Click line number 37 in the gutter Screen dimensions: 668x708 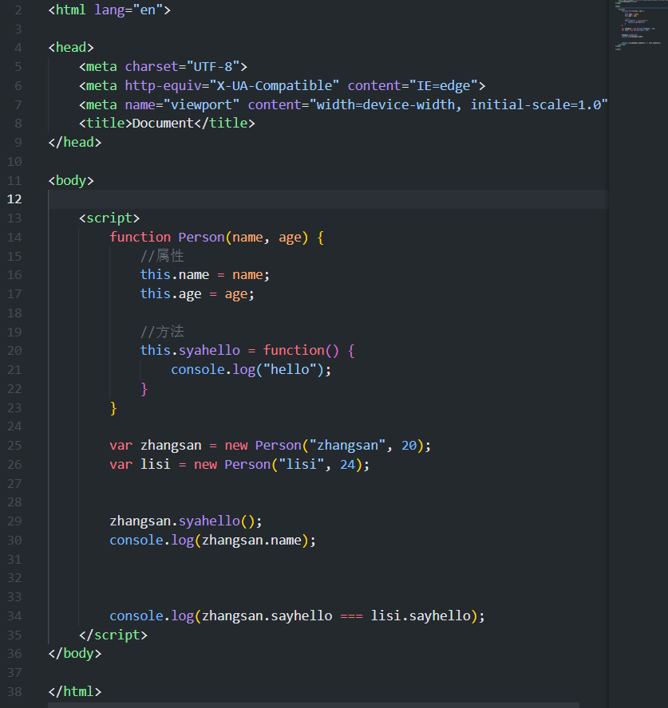point(14,673)
